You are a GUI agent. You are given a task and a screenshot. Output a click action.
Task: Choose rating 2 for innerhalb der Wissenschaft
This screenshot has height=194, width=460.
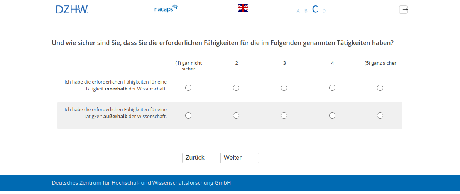pos(236,88)
